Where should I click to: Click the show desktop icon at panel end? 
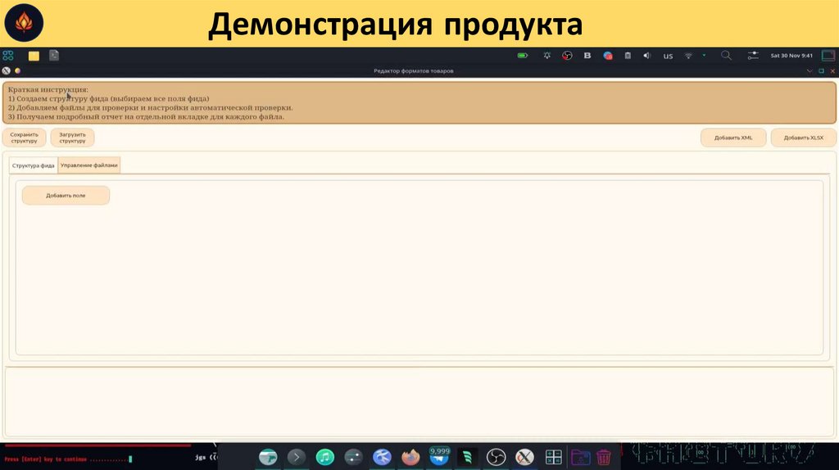pos(828,56)
